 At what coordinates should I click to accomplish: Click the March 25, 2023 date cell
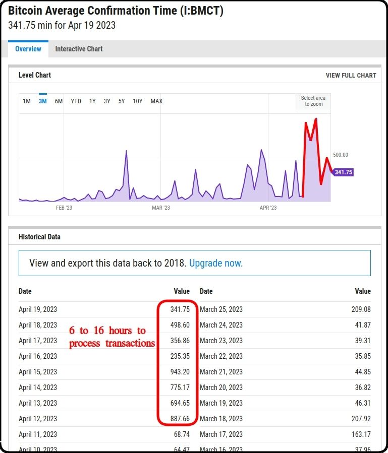tap(221, 309)
